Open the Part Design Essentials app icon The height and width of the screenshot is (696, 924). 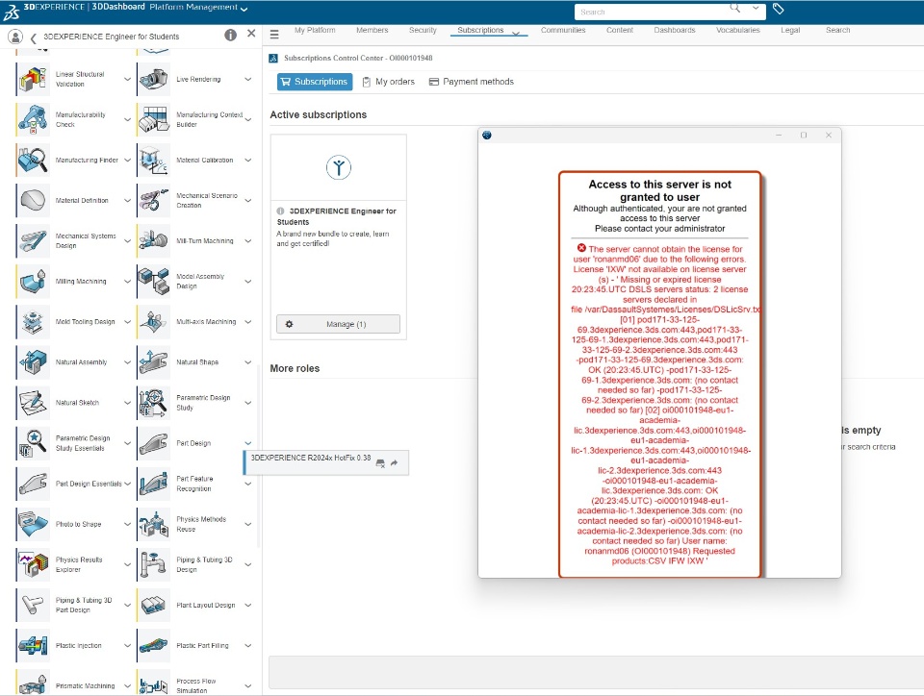tap(34, 484)
